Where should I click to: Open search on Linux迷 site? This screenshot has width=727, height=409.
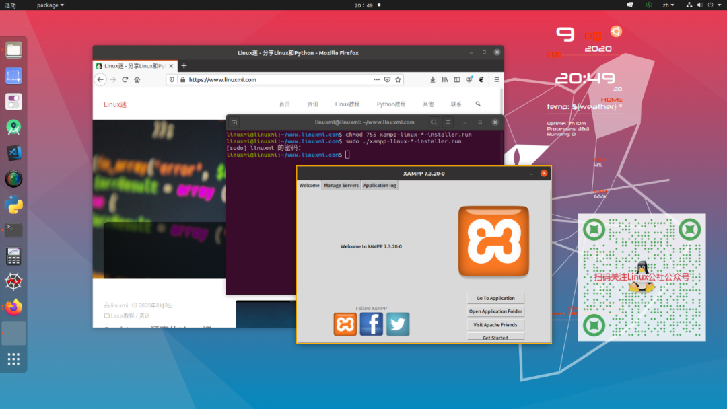478,104
